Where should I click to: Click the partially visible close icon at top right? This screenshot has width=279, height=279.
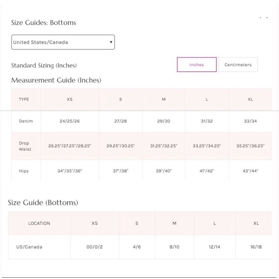point(264,18)
